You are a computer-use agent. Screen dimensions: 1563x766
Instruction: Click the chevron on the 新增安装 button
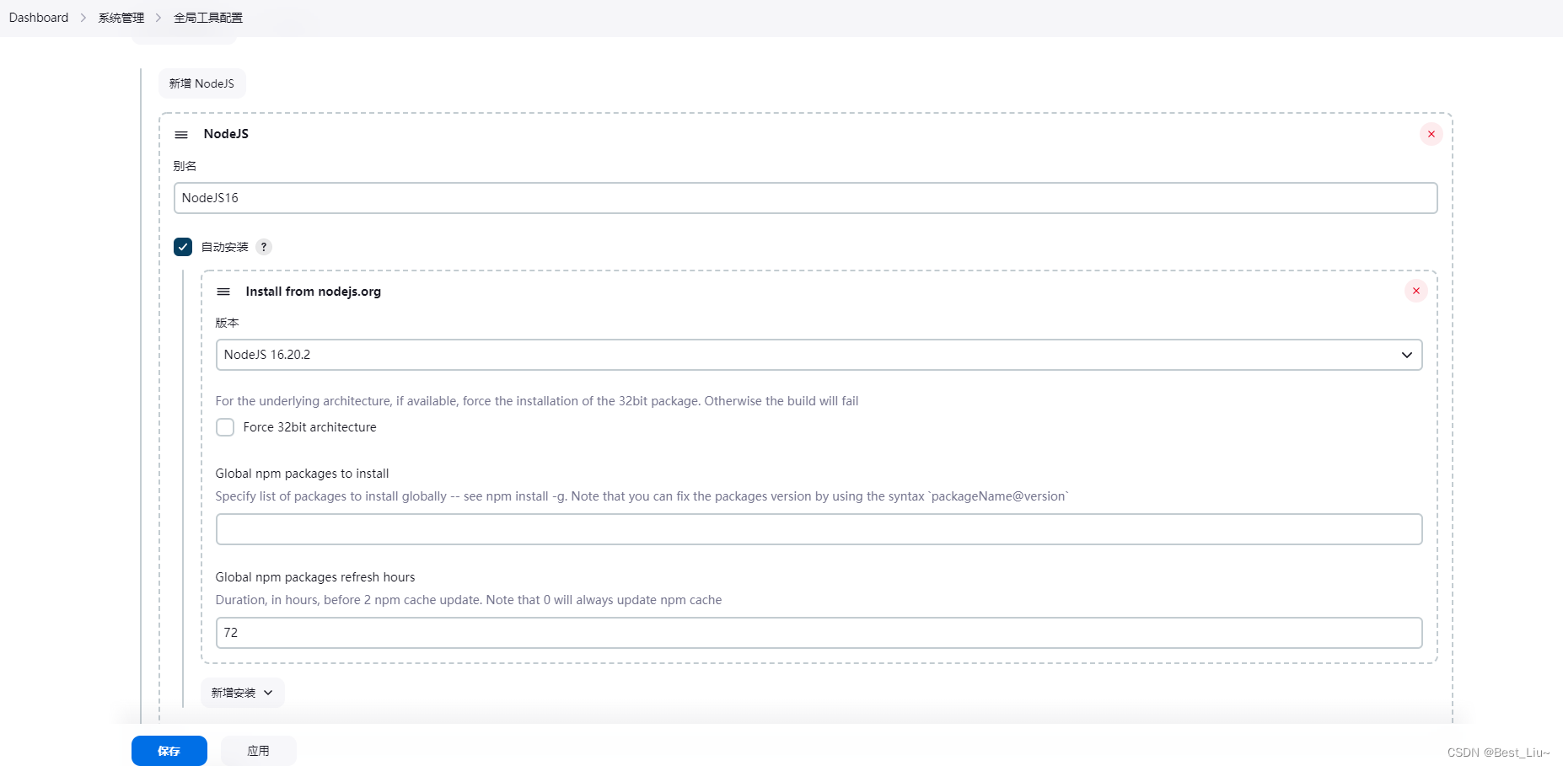coord(267,692)
